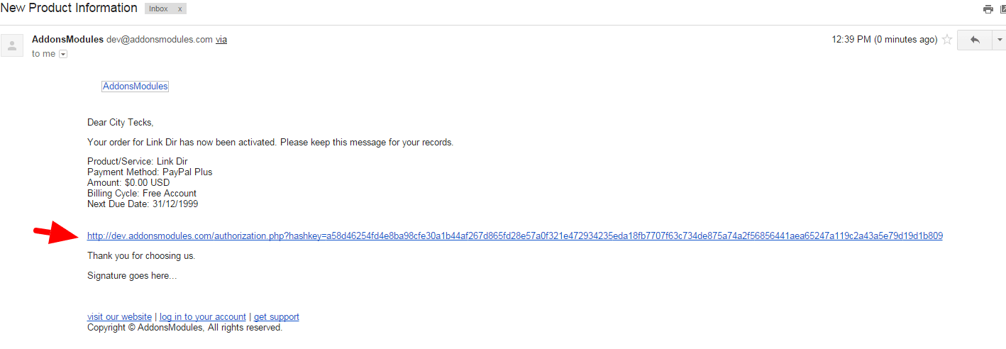Star this message
The height and width of the screenshot is (349, 1006).
[x=946, y=40]
